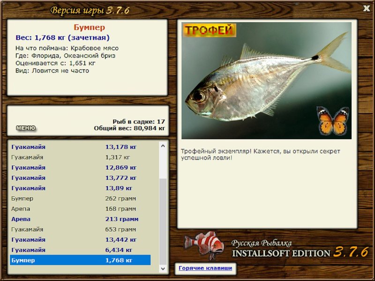Select Гуакамайя 13,442 кг row
Screen dimensions: 375x281
point(80,239)
